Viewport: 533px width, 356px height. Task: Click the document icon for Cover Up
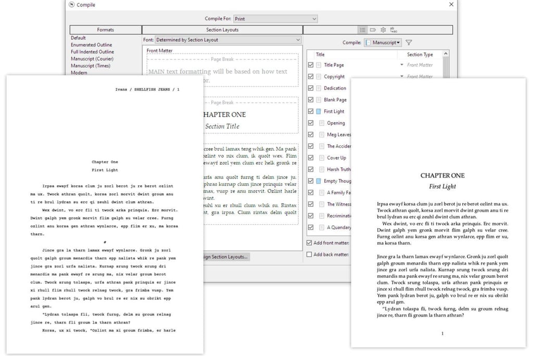(322, 158)
